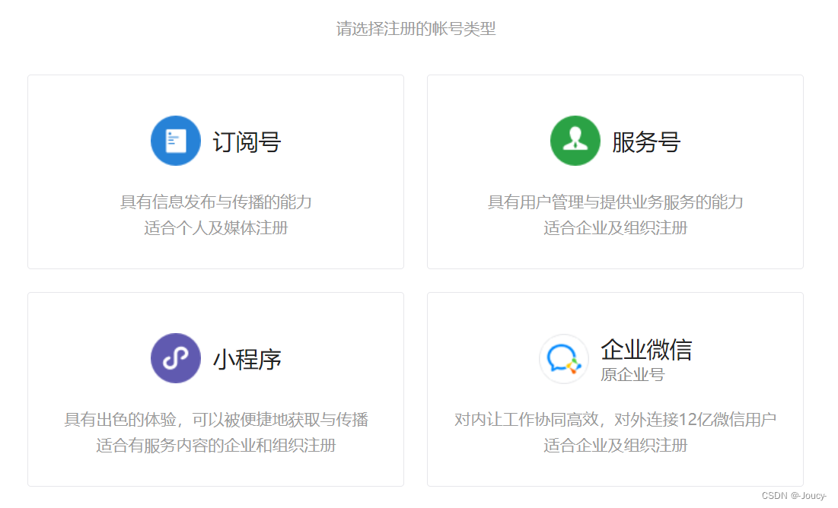This screenshot has width=838, height=508.
Task: Select the 小程序 account type title
Action: coord(247,360)
